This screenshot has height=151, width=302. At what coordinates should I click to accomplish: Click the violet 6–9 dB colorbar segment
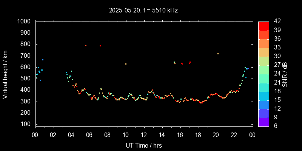[x=263, y=122]
